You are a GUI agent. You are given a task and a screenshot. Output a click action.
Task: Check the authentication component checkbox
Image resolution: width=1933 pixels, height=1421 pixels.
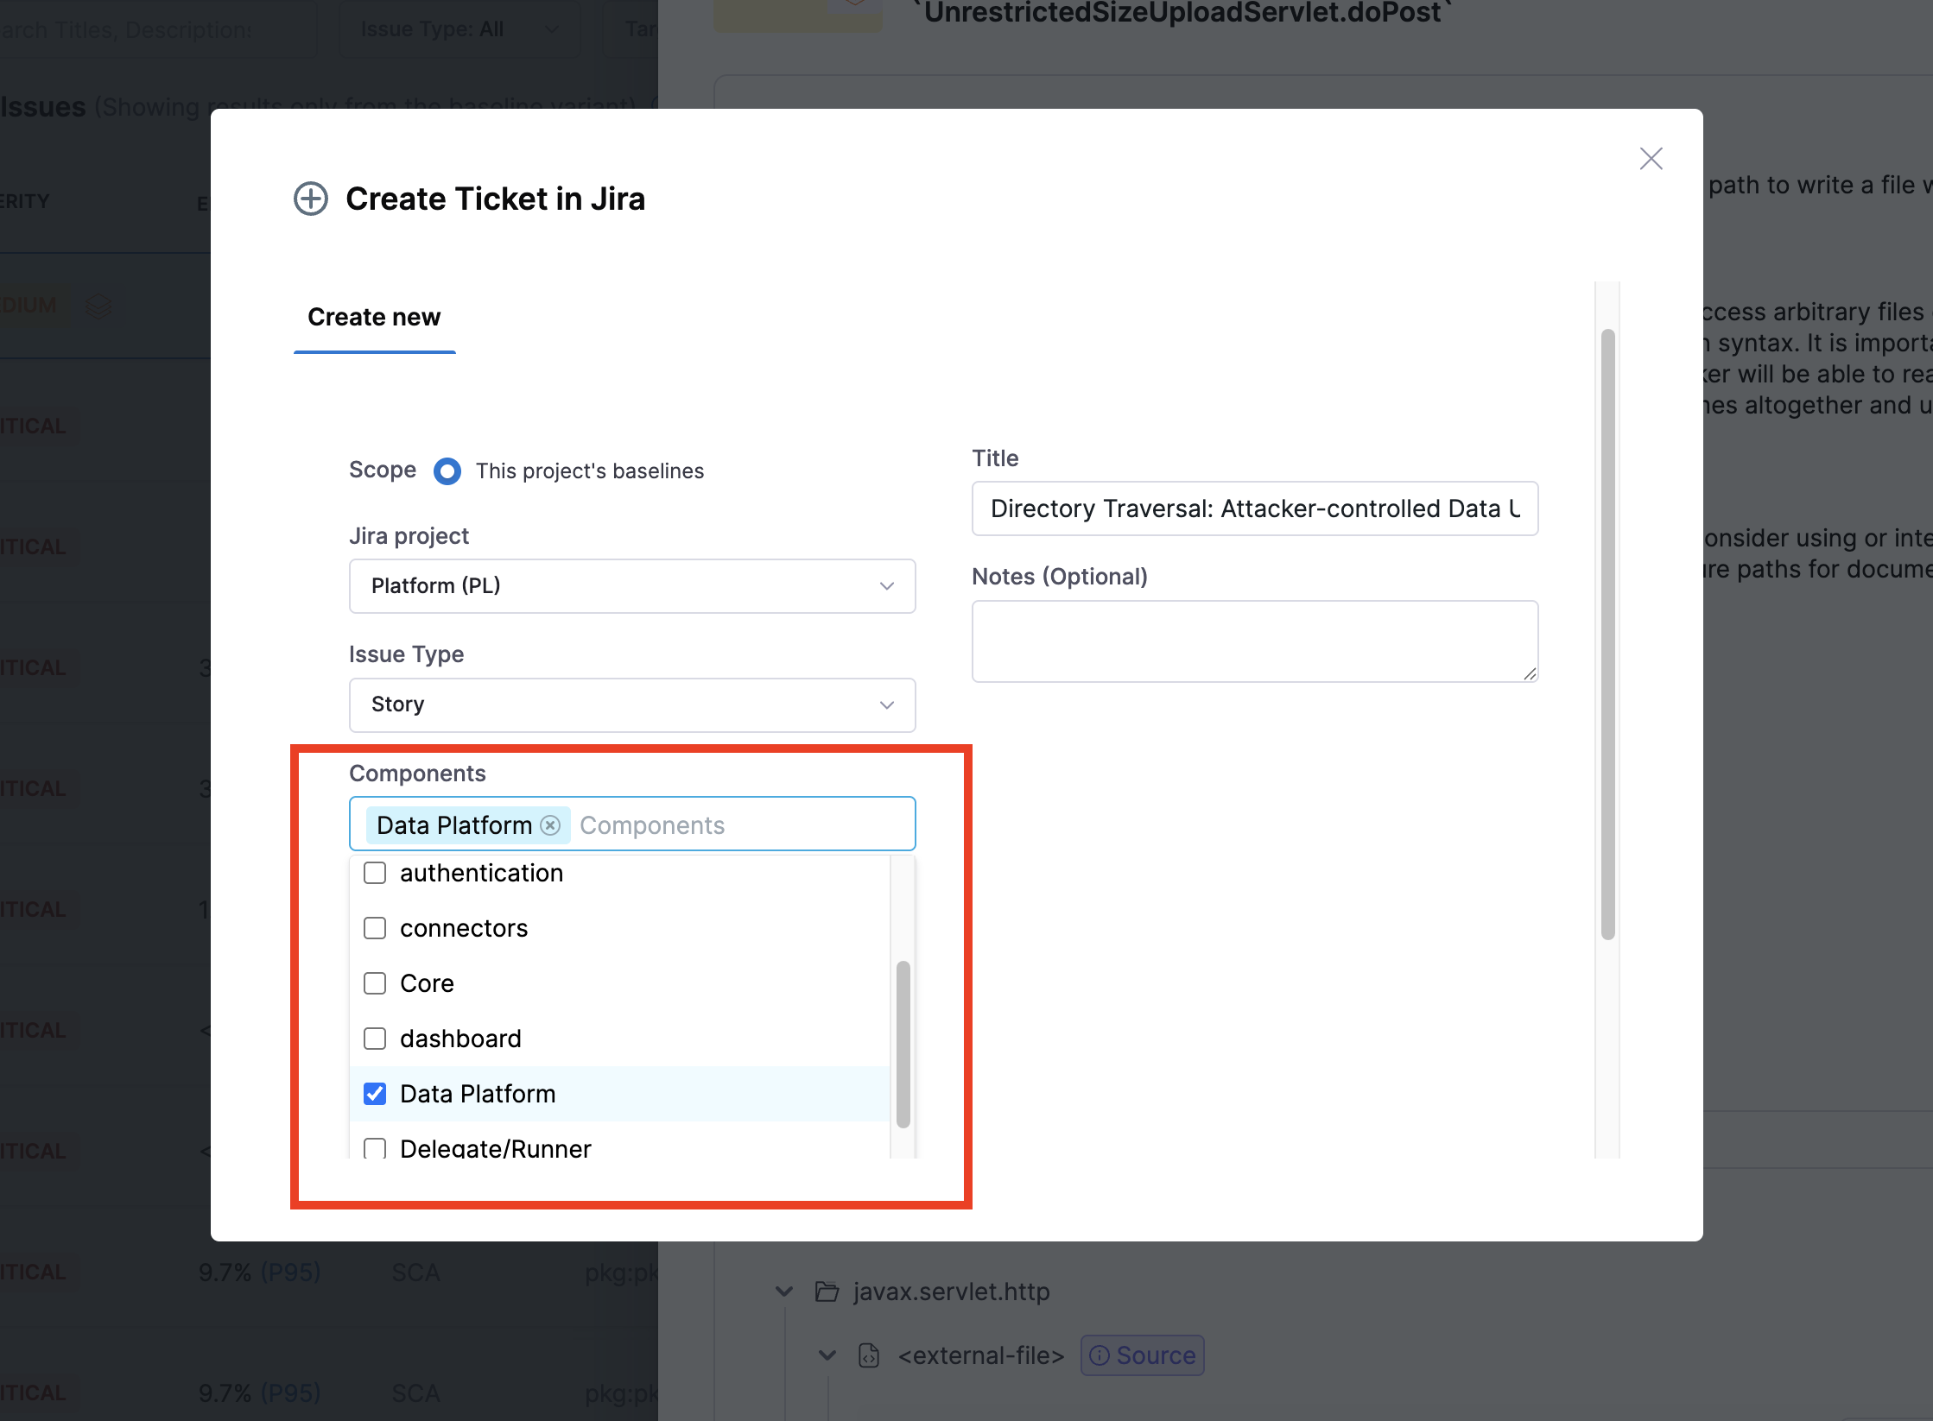click(375, 873)
